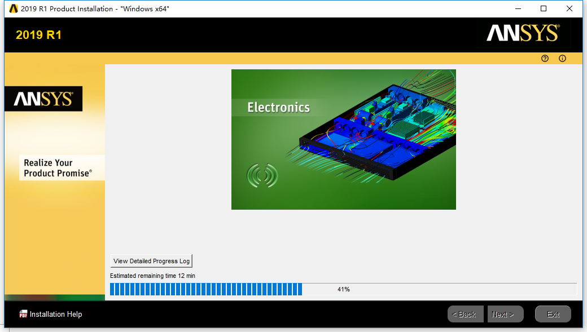Open the help question mark icon
Screen dimensions: 587x332
(545, 58)
